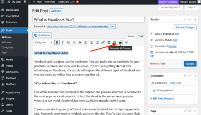This screenshot has height=115, width=201.
Task: Open Tags submenu in sidebar
Action: (x=4, y=52)
